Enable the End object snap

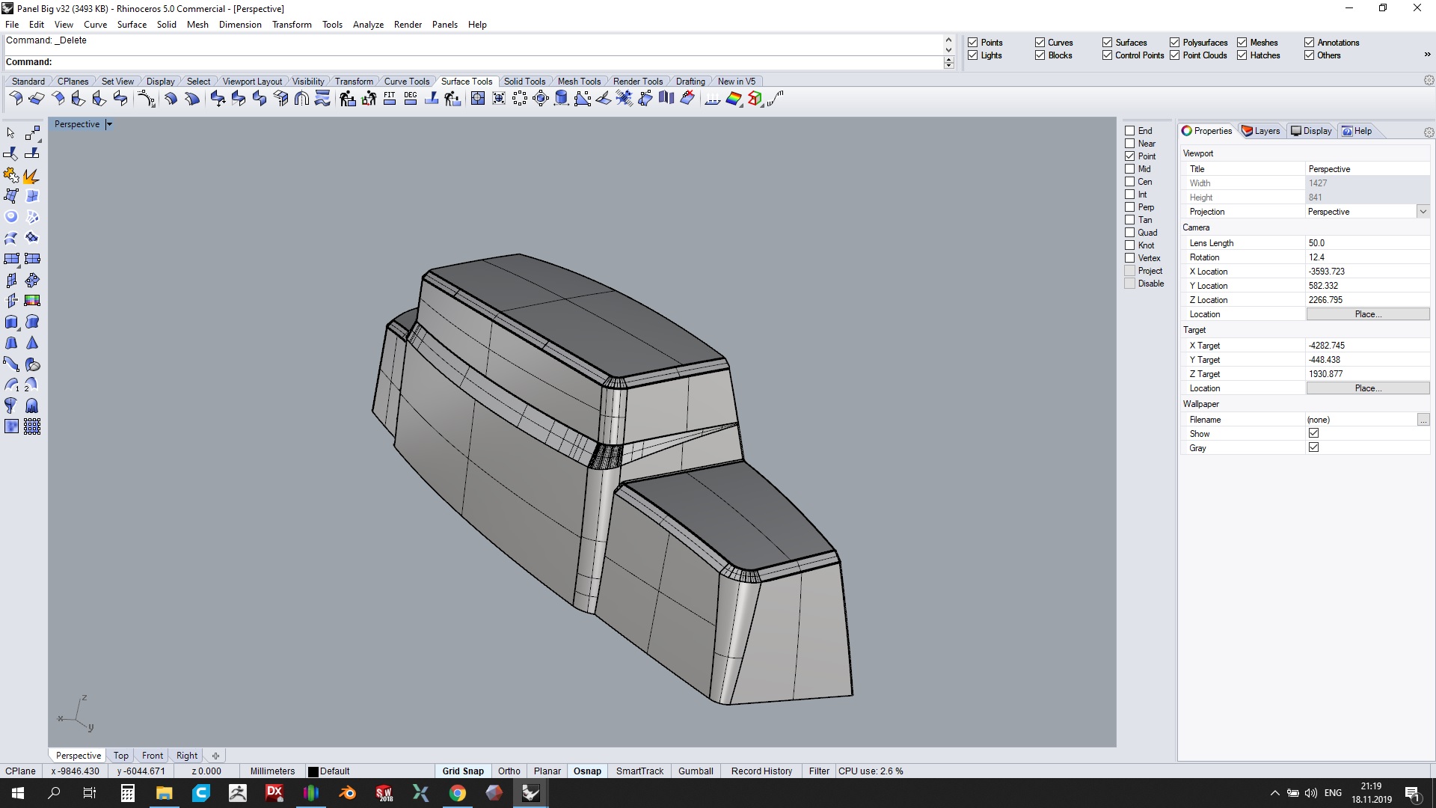point(1130,131)
